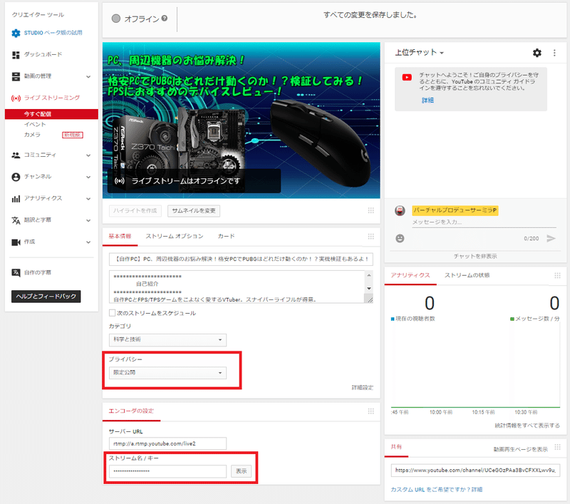The height and width of the screenshot is (504, 570).
Task: Click the チャンネル account icon
Action: pyautogui.click(x=16, y=177)
